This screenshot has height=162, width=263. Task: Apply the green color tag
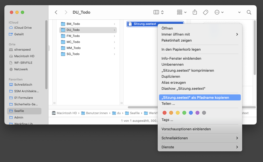[184, 113]
